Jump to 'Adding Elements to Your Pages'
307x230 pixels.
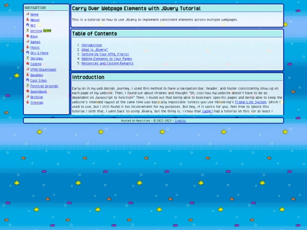107,59
